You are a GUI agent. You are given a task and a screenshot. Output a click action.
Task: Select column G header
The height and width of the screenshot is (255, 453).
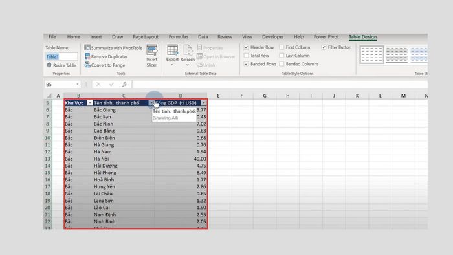[x=265, y=96]
